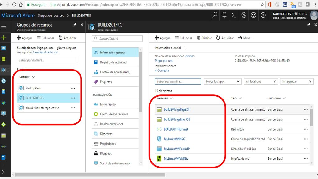Click Columnas in Grupos de recursos toolbar

pyautogui.click(x=45, y=38)
